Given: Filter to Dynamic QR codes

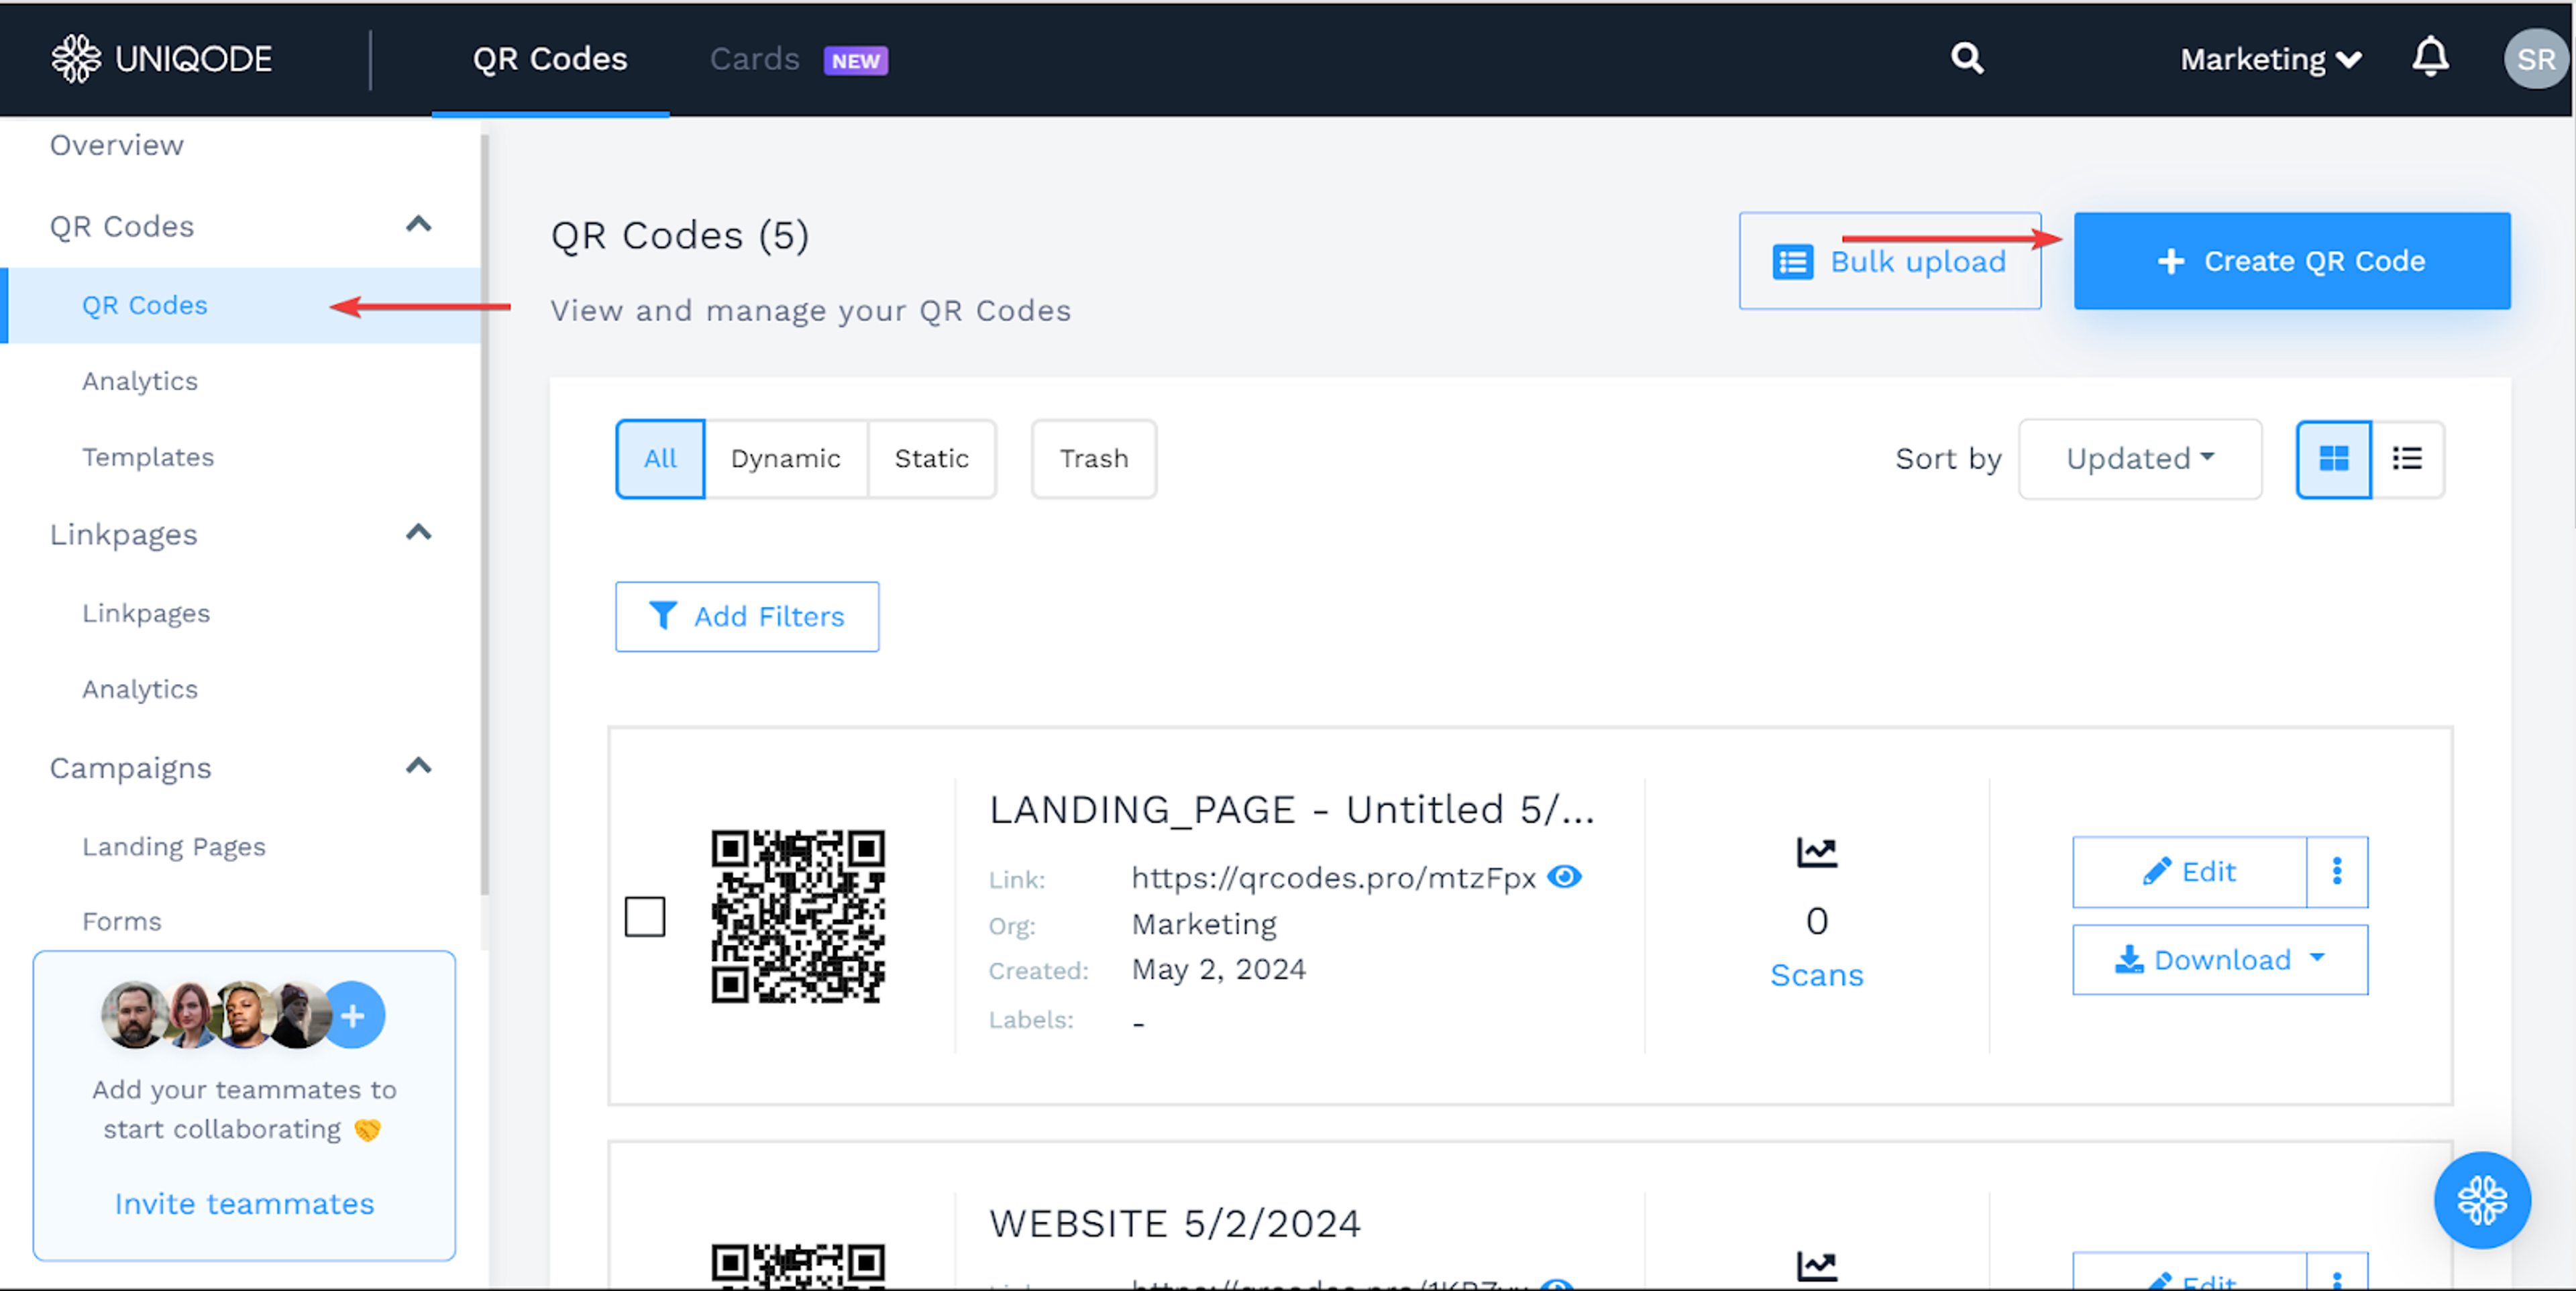Looking at the screenshot, I should 785,459.
